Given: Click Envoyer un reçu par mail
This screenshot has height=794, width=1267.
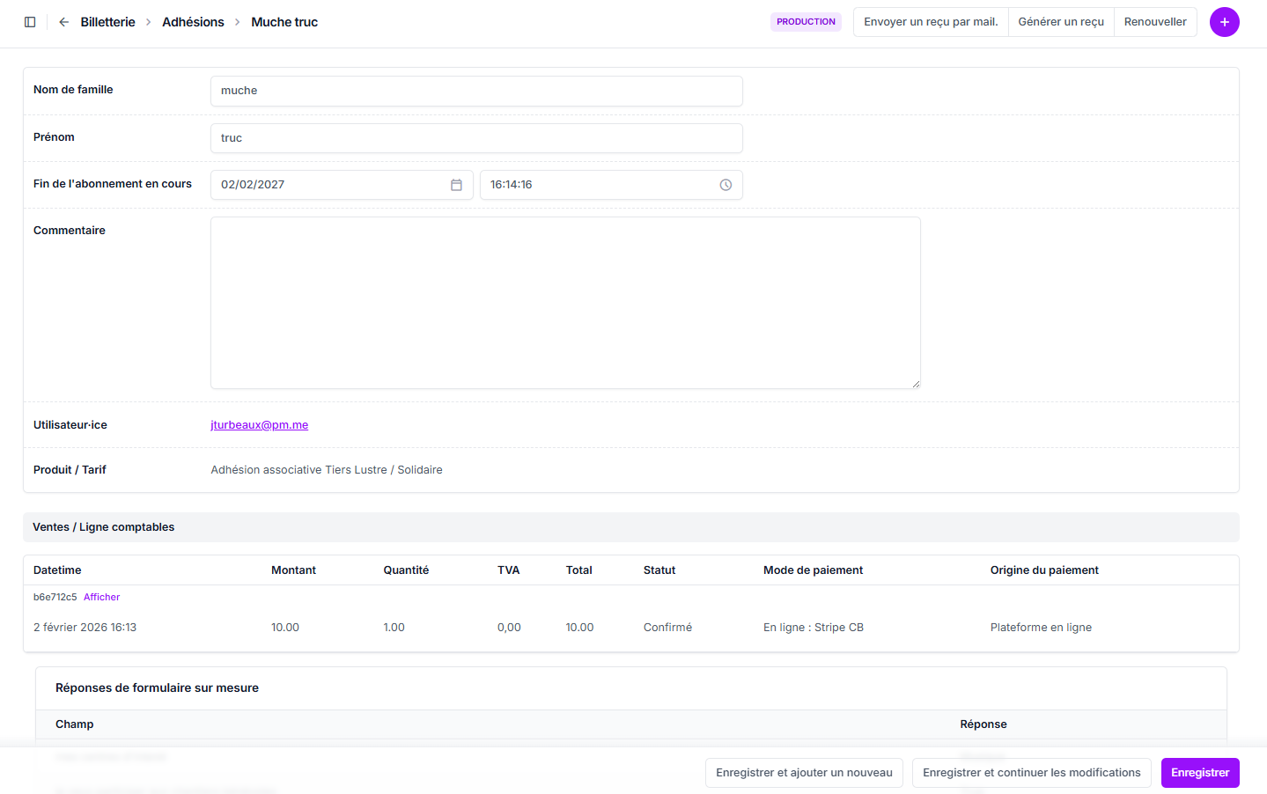Looking at the screenshot, I should coord(931,22).
